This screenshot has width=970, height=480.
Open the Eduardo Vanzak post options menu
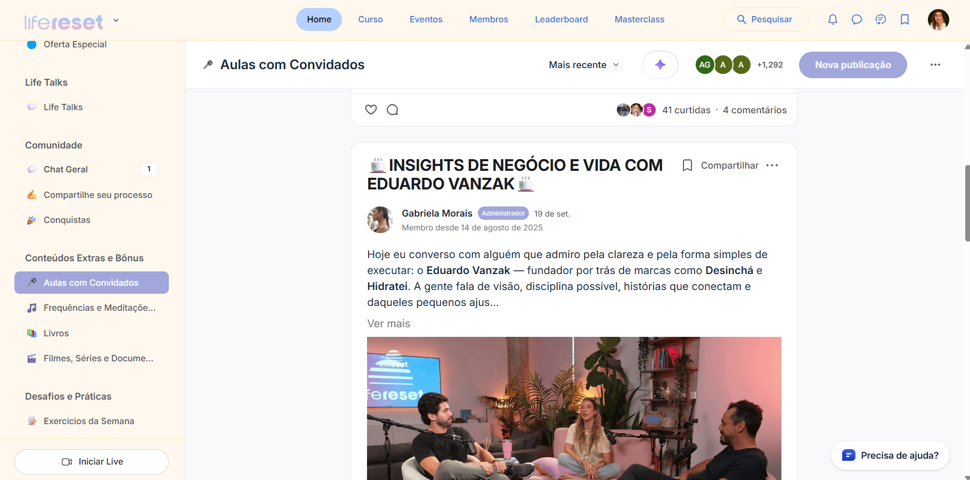click(772, 165)
